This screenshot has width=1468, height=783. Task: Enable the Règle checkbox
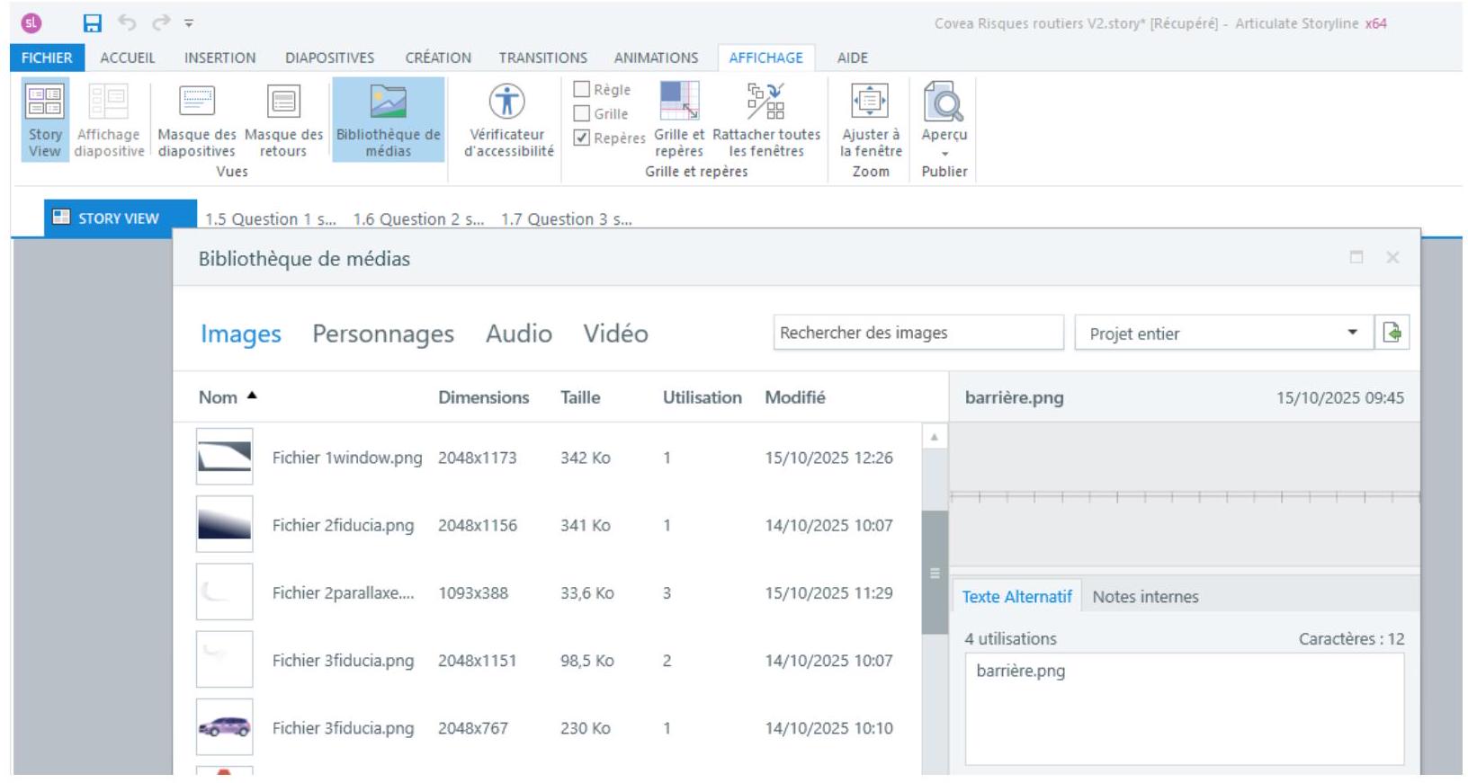(582, 89)
